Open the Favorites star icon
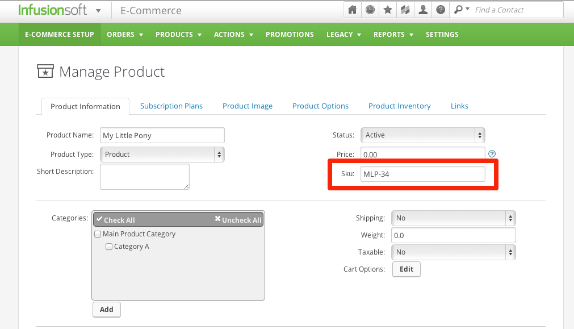The height and width of the screenshot is (329, 574). pos(388,10)
